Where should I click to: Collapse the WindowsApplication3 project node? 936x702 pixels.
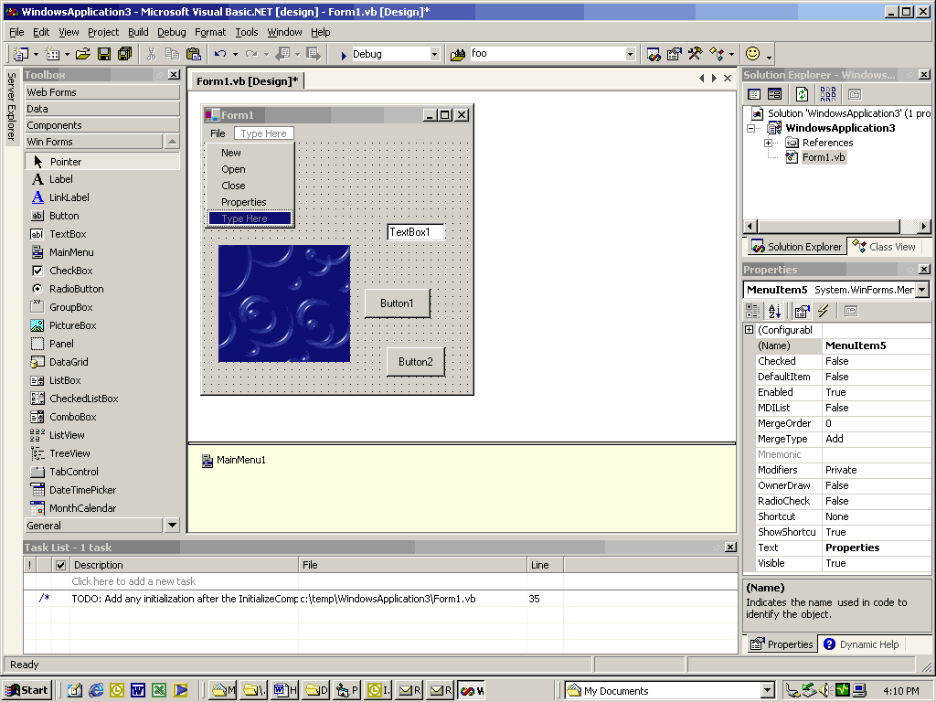752,128
